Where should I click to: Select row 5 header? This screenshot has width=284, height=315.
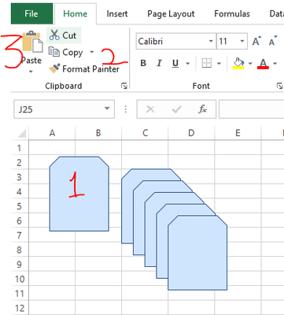click(x=20, y=206)
